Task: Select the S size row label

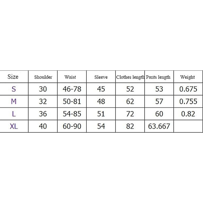Action: click(14, 89)
